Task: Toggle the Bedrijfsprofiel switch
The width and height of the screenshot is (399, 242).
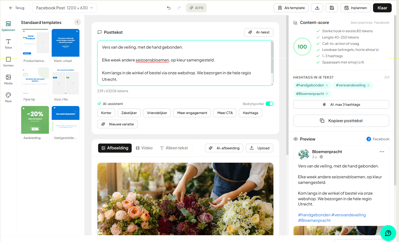Action: 269,104
